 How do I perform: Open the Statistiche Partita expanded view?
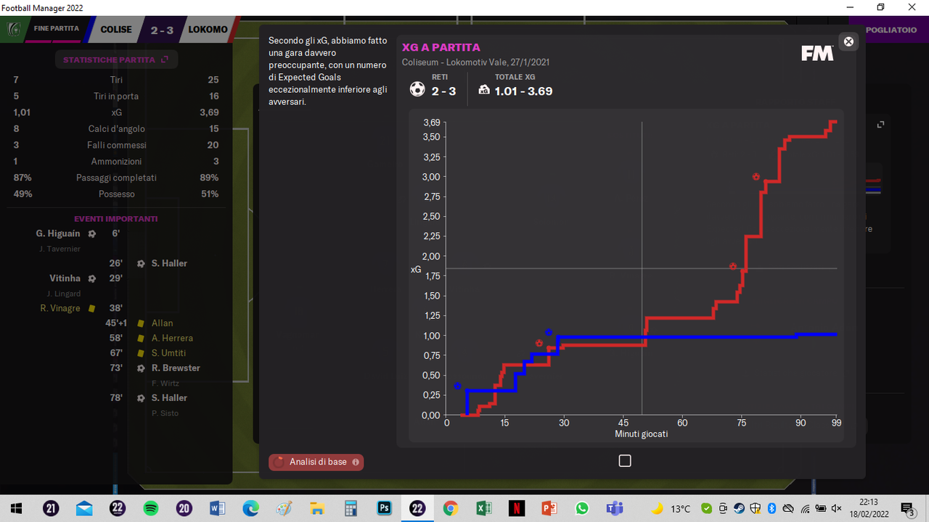point(116,59)
